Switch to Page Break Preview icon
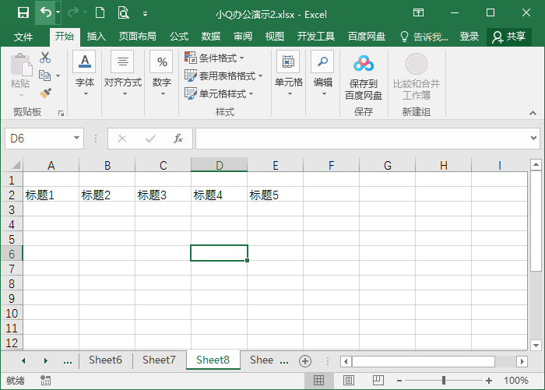This screenshot has height=390, width=545. [378, 381]
